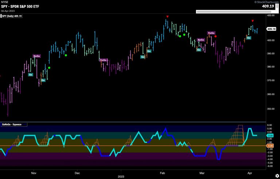The height and width of the screenshot is (179, 280).
Task: Click the 400.00 price axis label
Action: coord(271,40)
